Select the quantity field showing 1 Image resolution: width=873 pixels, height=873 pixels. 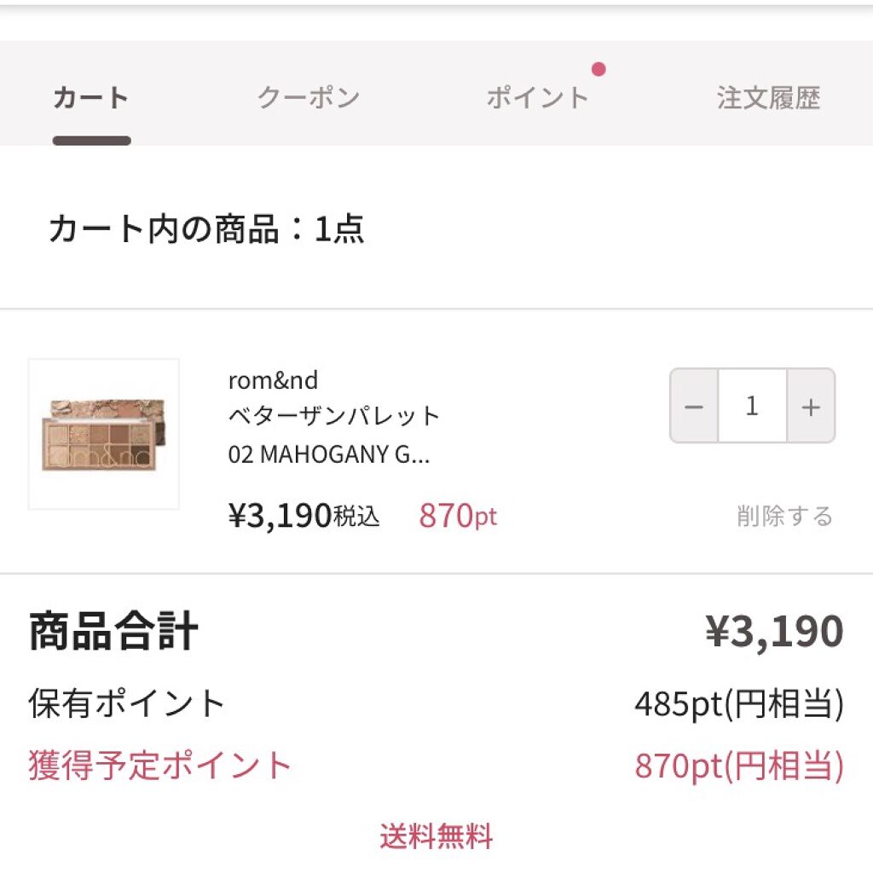[x=752, y=407]
